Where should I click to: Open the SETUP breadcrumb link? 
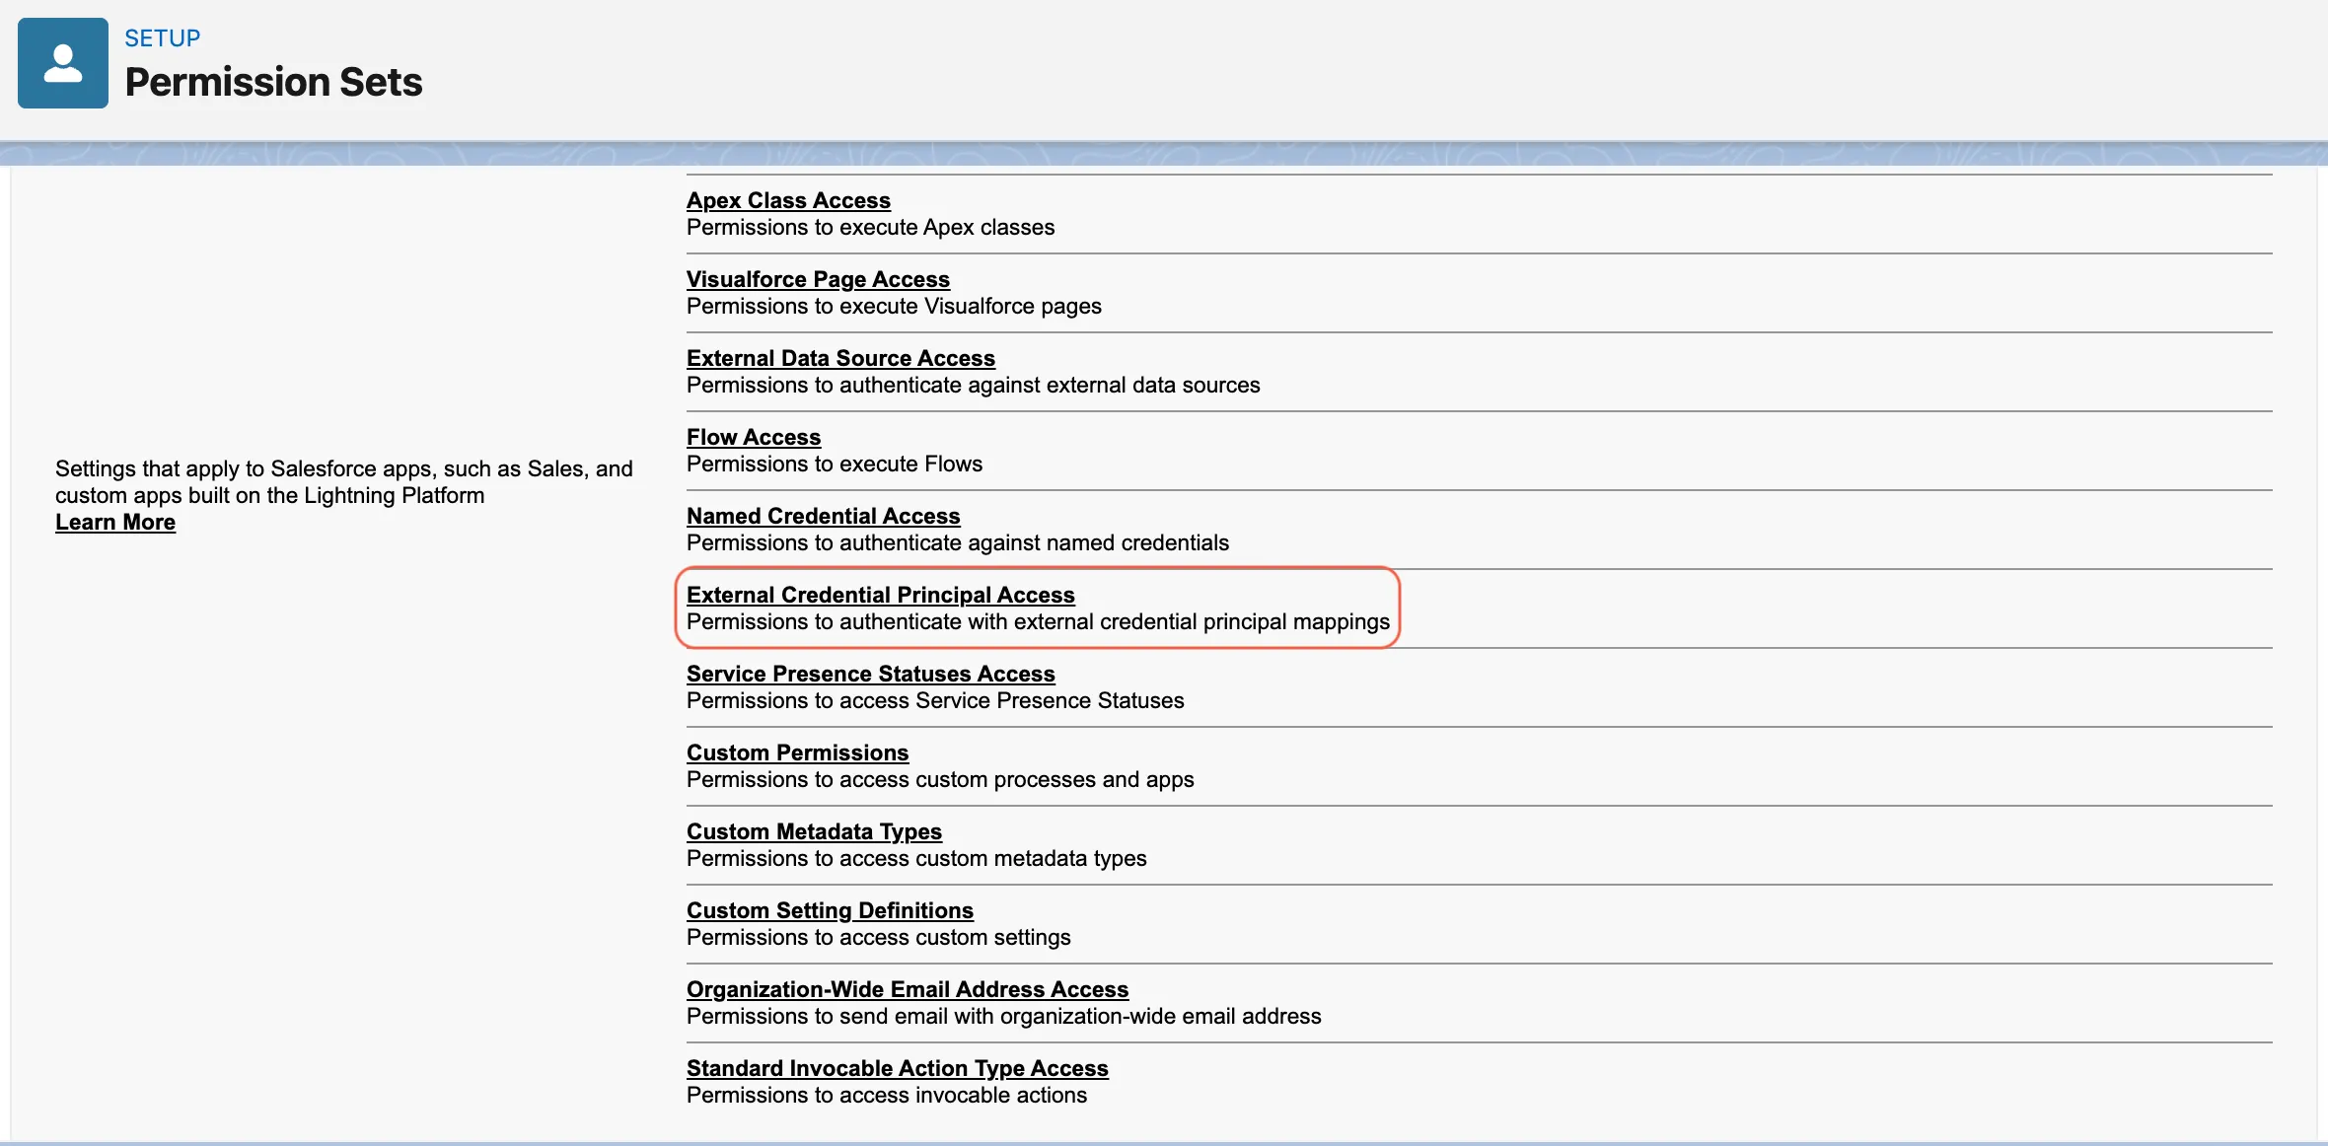point(163,38)
